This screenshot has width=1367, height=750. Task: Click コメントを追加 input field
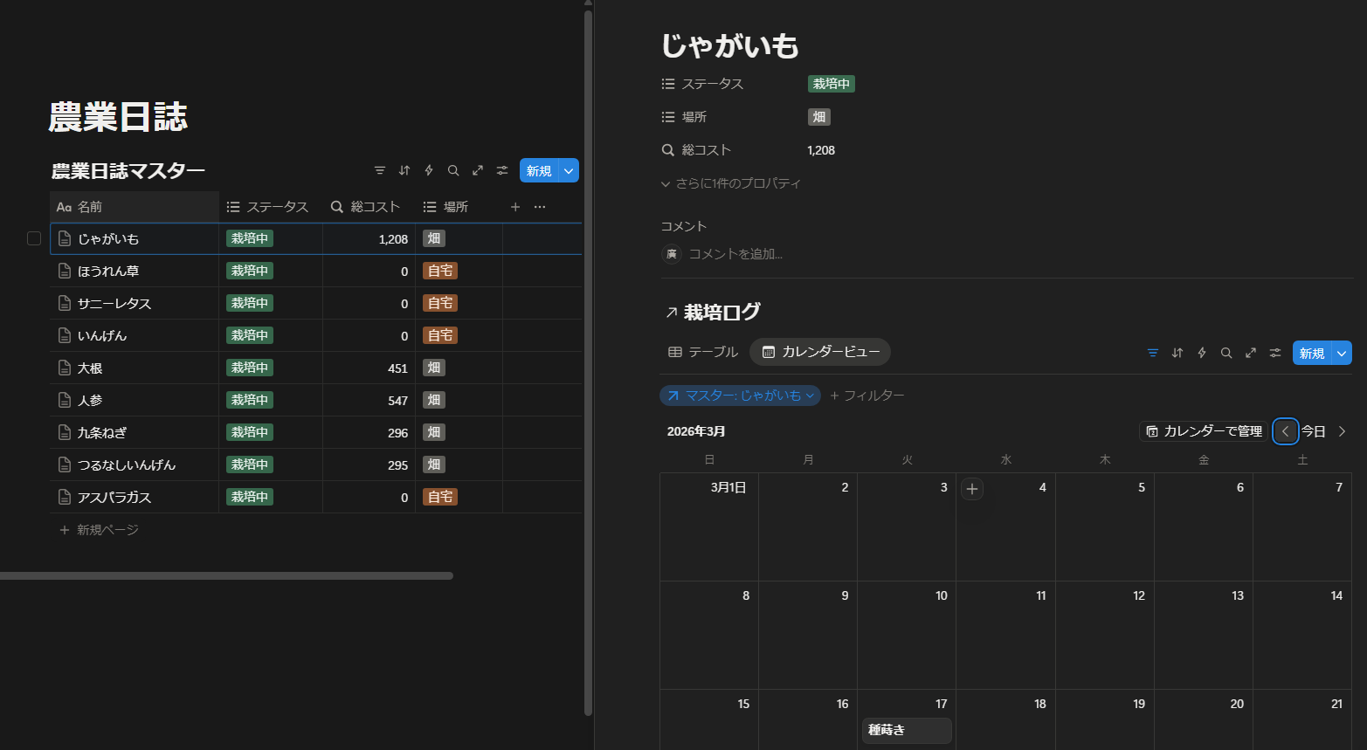tap(735, 254)
